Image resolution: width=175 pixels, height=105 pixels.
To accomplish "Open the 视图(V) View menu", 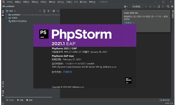I will (26, 2).
